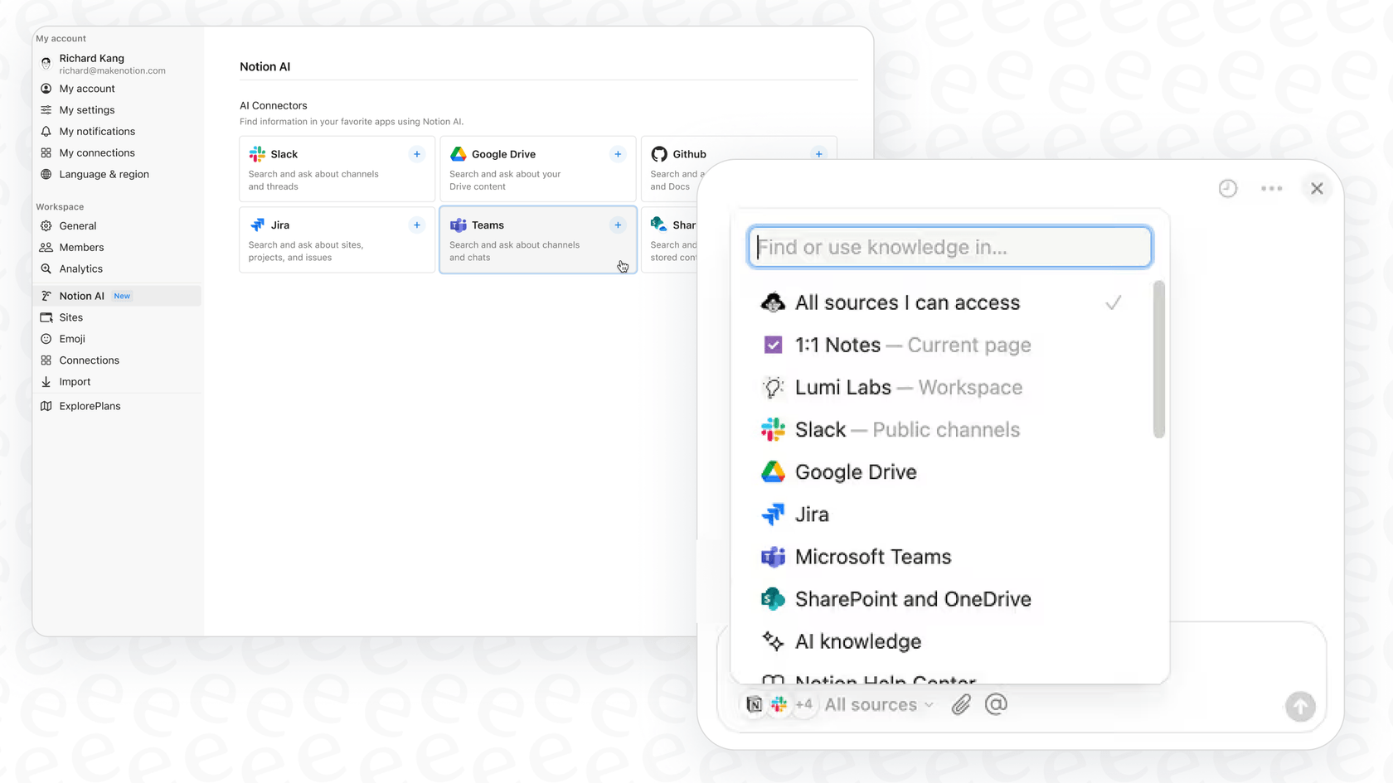Click the chat history clock icon
1393x783 pixels.
click(1227, 189)
